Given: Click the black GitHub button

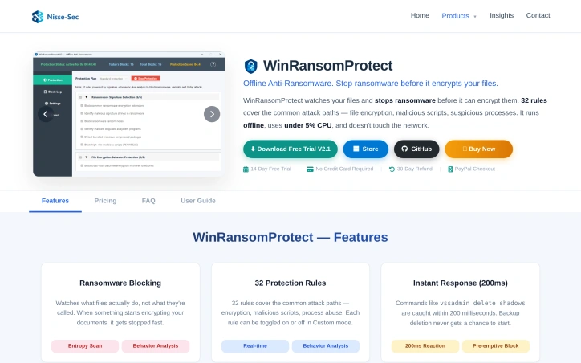Looking at the screenshot, I should pos(416,149).
